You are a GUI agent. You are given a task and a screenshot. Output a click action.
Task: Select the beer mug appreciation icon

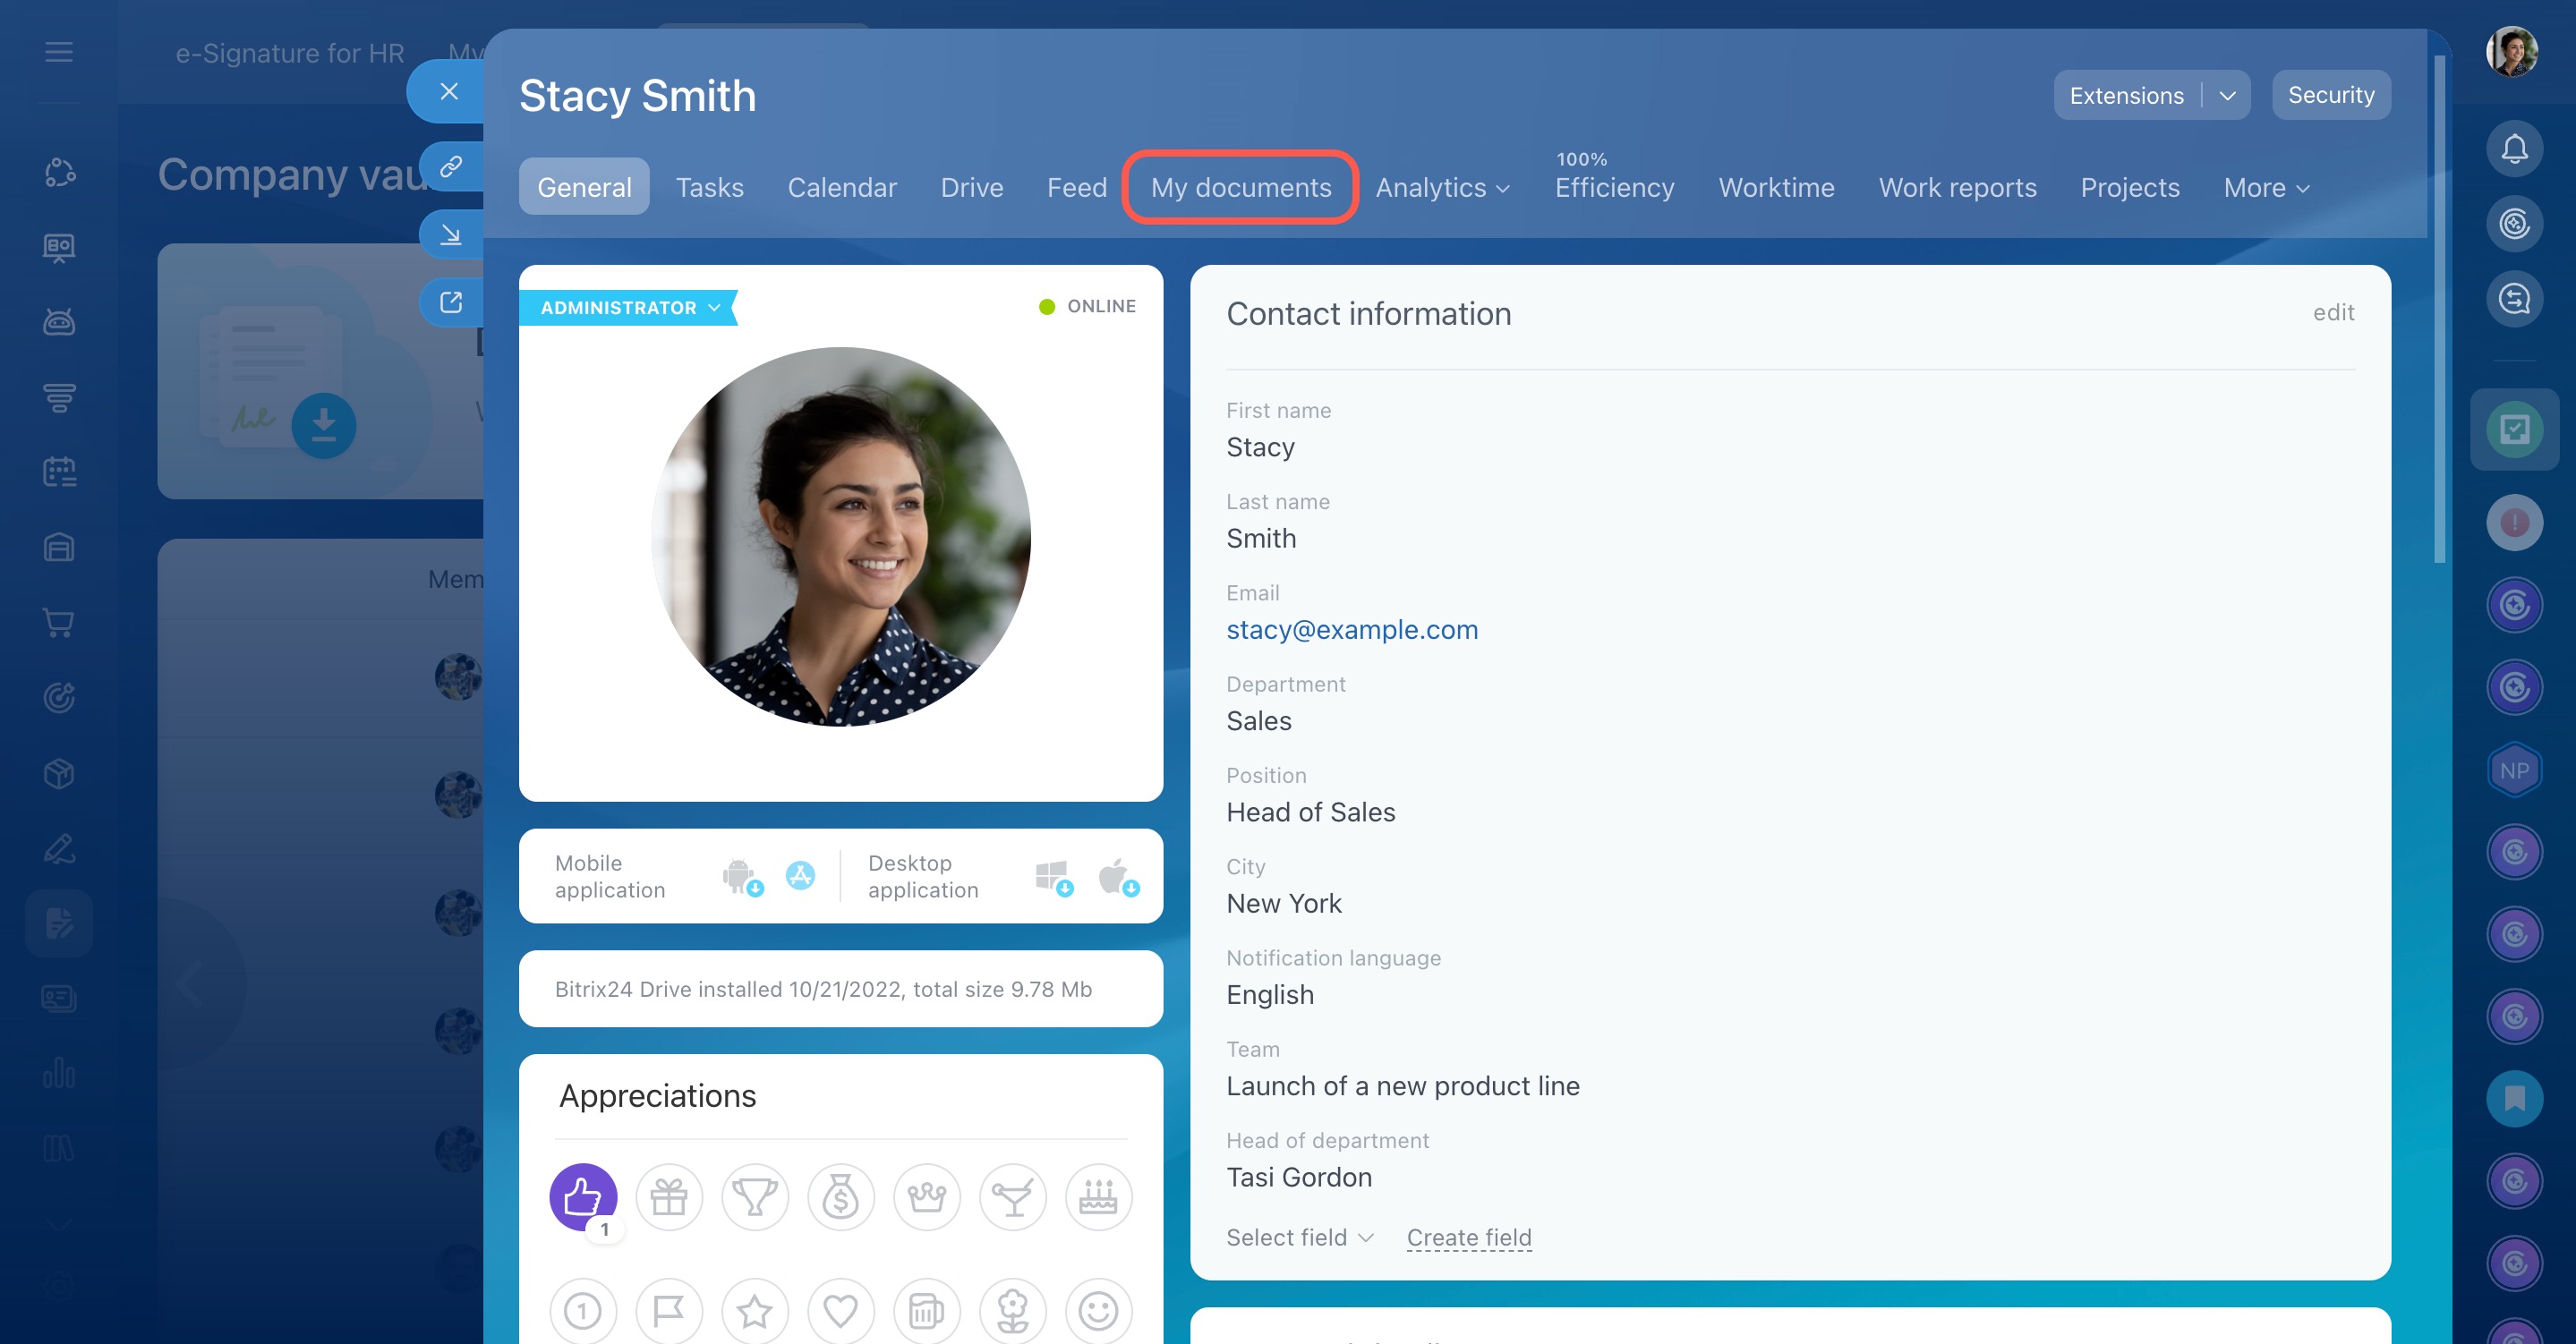click(927, 1310)
